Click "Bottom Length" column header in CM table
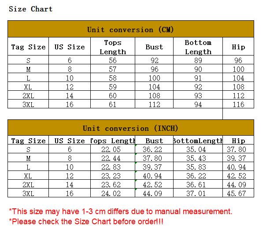Viewport: 270px width, 226px height. pos(198,47)
